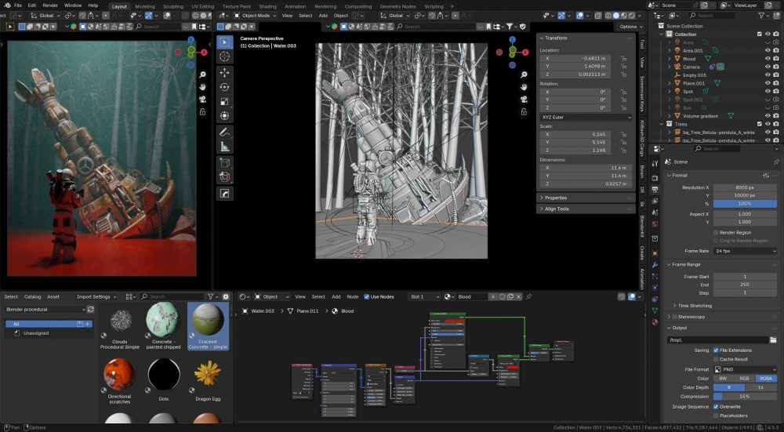Open the node editor Node menu

[353, 297]
